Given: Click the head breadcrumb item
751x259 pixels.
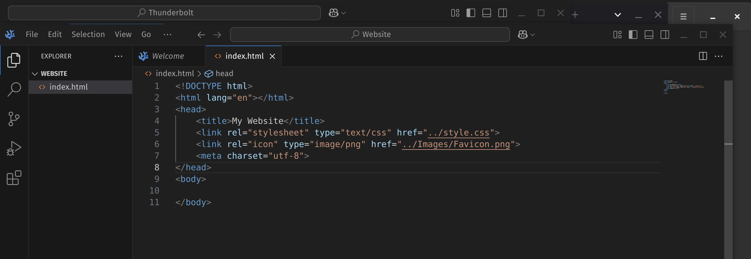Looking at the screenshot, I should (x=224, y=74).
